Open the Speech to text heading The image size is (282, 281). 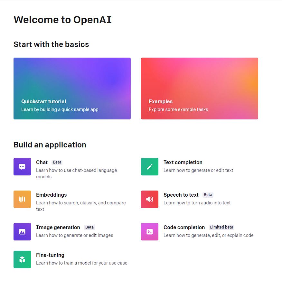click(x=181, y=195)
